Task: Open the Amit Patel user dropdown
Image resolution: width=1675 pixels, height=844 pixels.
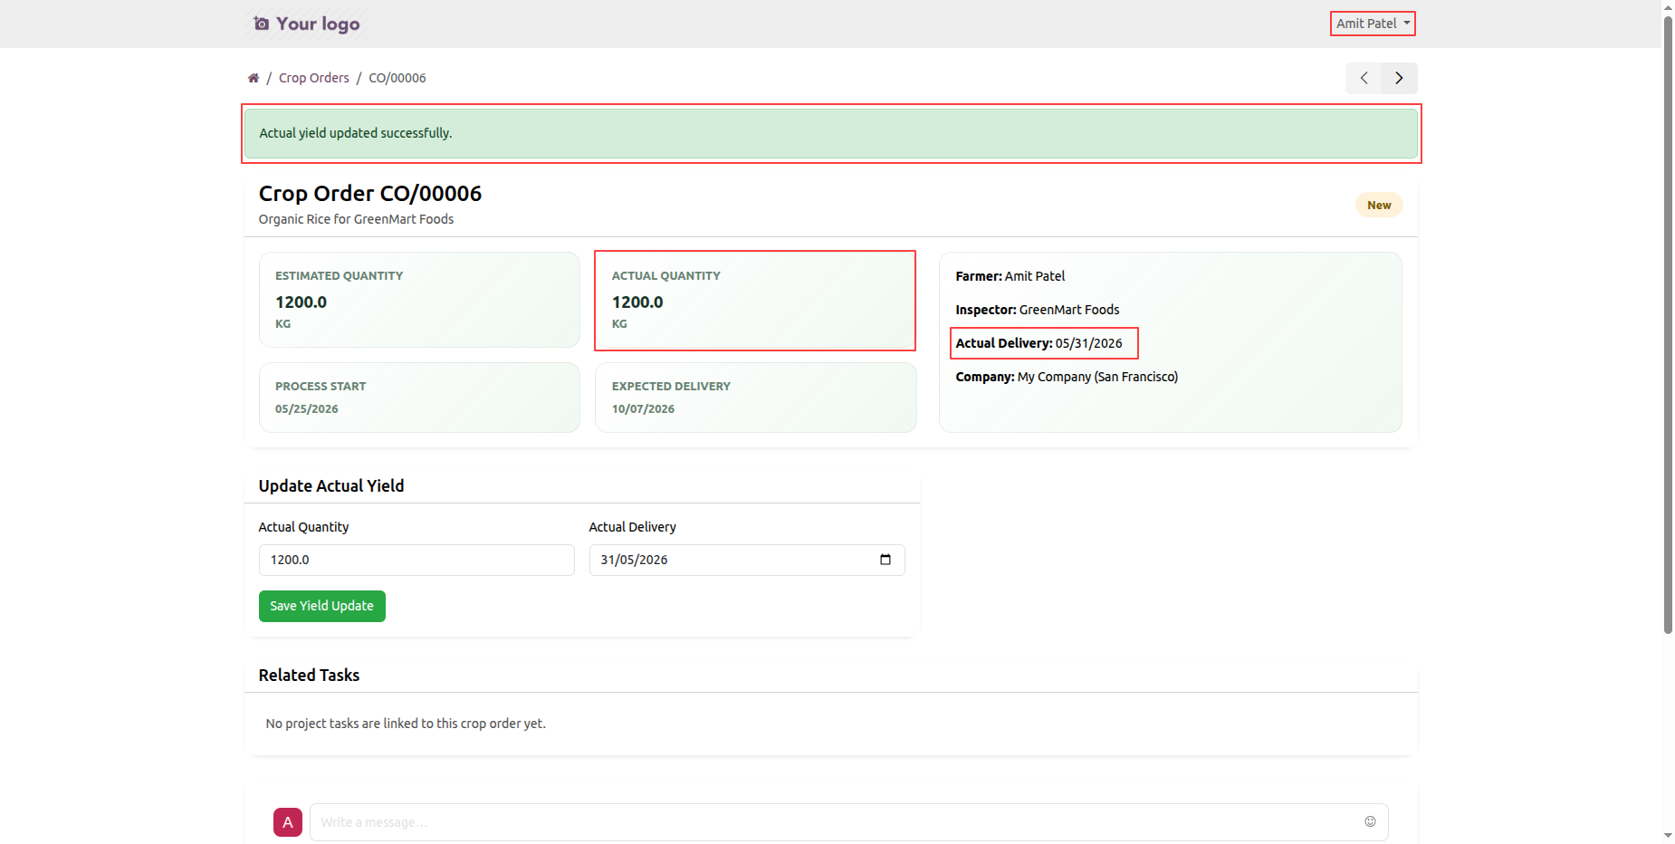Action: 1373,24
